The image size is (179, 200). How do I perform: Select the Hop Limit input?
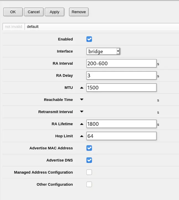pos(121,136)
